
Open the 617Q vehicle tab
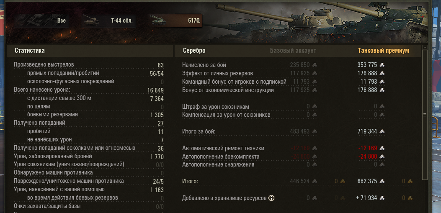(x=175, y=21)
